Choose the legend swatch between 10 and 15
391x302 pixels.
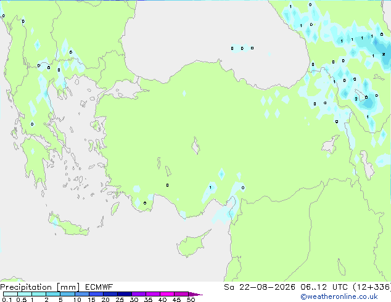point(82,294)
